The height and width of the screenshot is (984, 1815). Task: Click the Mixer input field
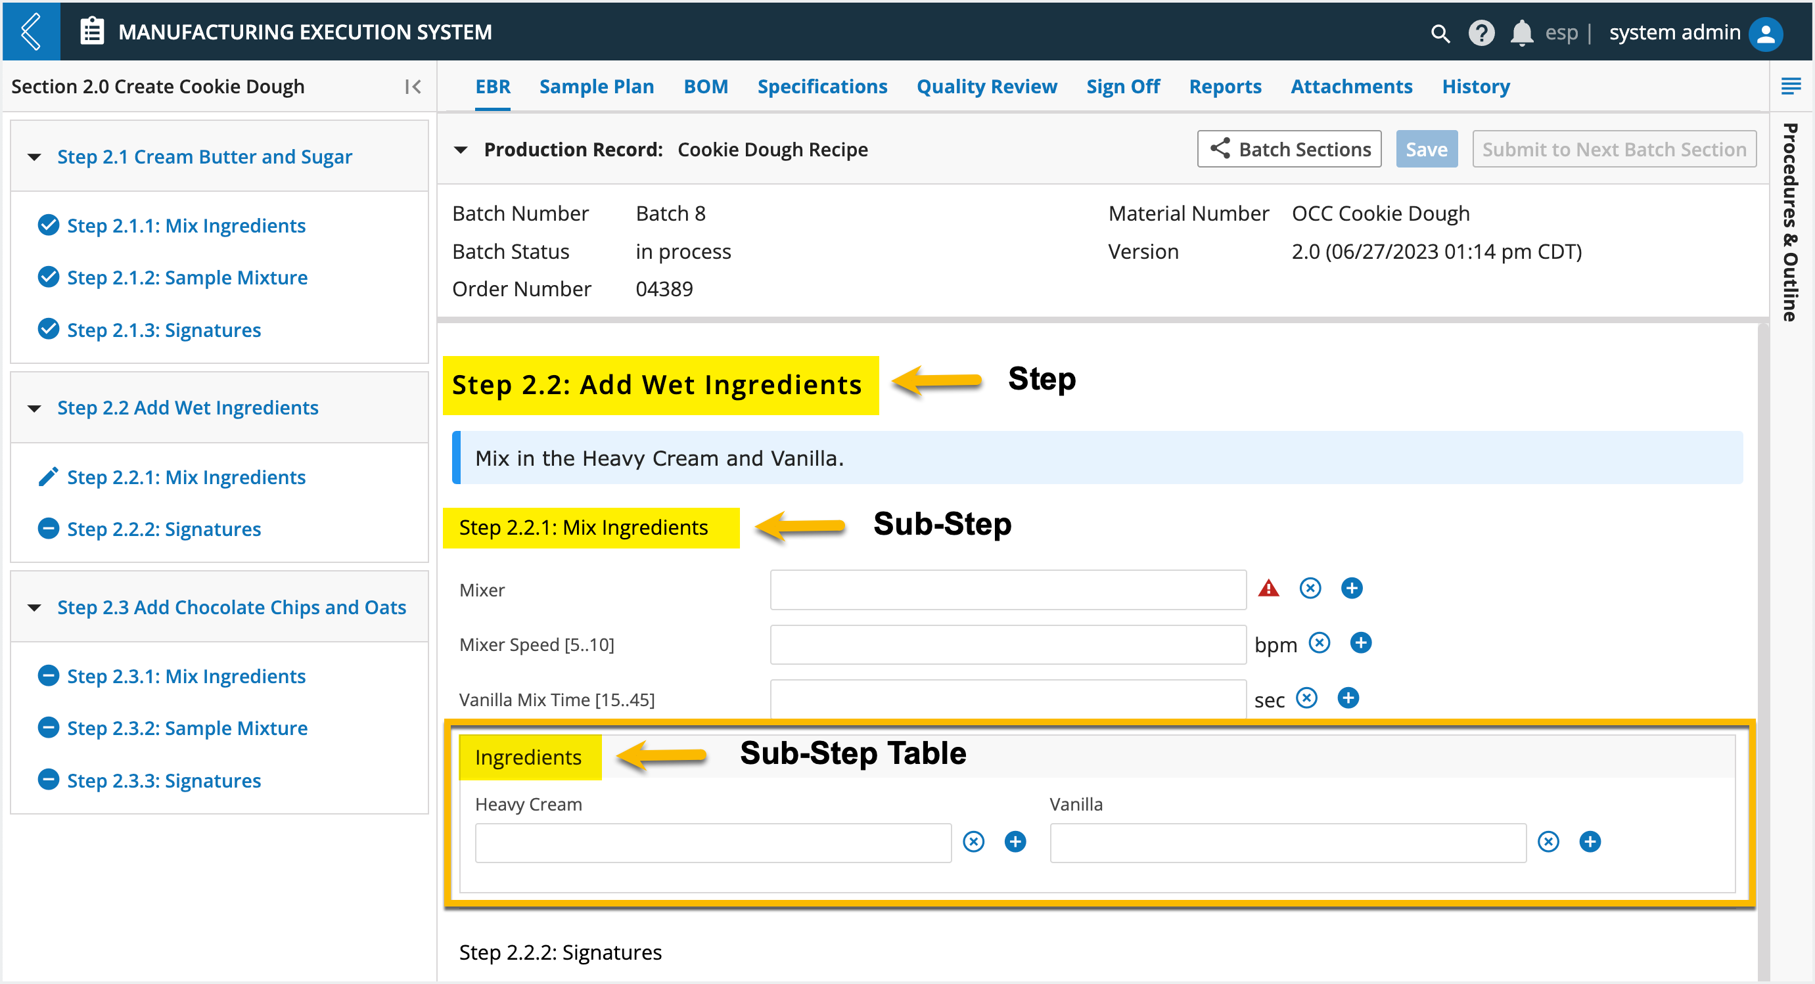point(1007,590)
